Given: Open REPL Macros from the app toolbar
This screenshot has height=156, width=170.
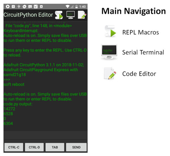Looking at the screenshot, I should point(59,15).
